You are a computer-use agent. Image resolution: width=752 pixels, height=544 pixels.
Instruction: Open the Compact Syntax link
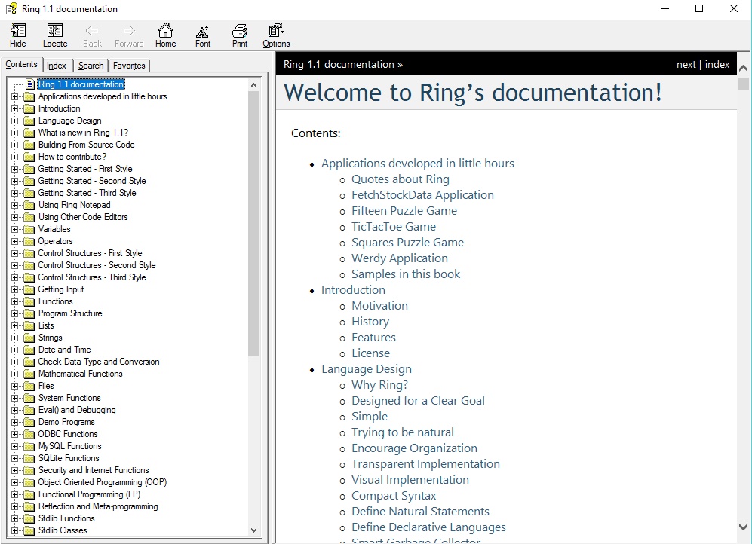394,496
